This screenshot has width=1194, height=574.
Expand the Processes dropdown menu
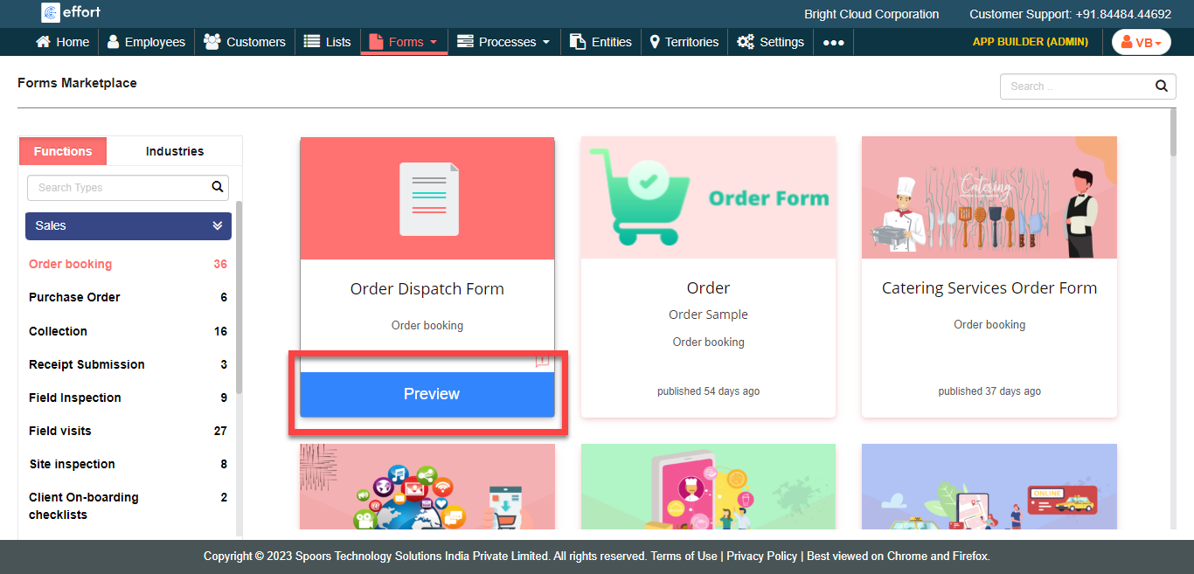[x=503, y=42]
